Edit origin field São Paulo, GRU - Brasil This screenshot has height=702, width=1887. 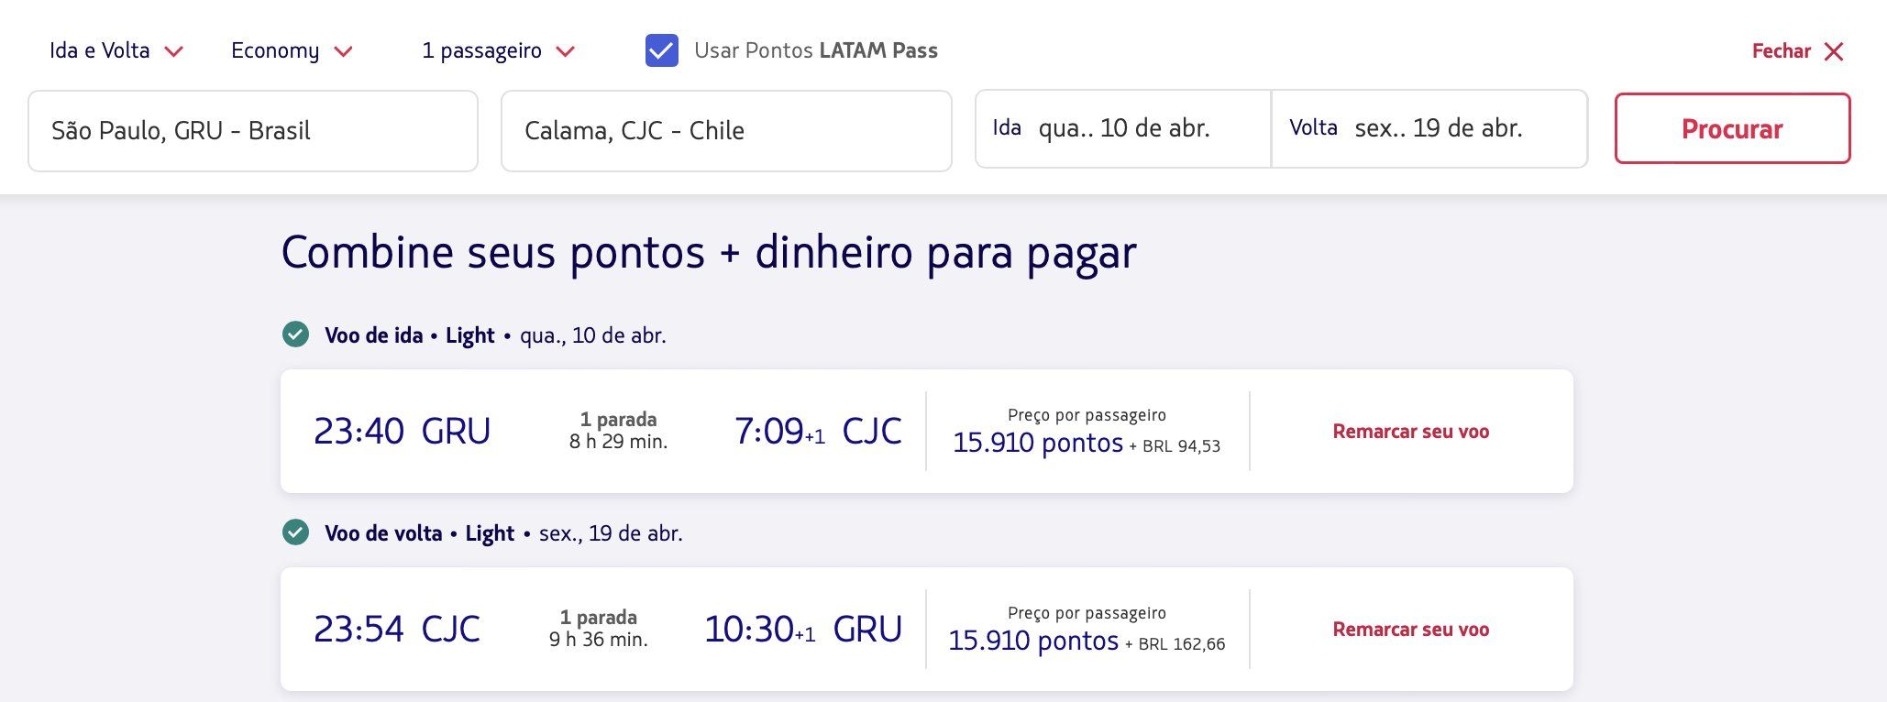253,130
